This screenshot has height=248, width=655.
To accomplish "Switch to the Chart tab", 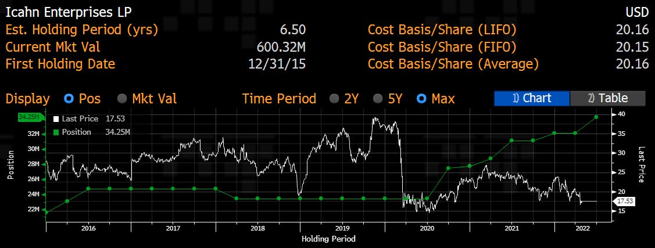I will (532, 98).
